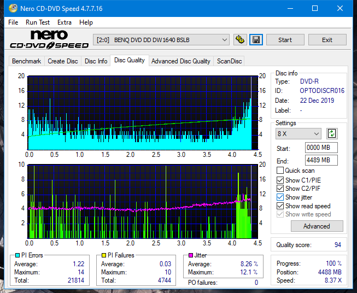The width and height of the screenshot is (357, 293).
Task: Click the PI Failures maximum 10
Action: coord(168,272)
